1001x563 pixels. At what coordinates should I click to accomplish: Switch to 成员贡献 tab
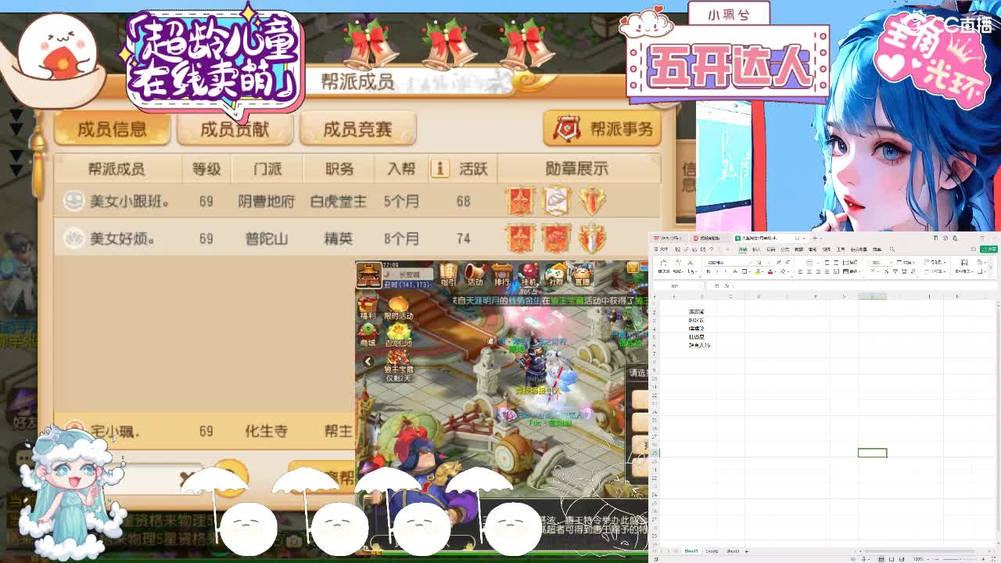(x=235, y=129)
